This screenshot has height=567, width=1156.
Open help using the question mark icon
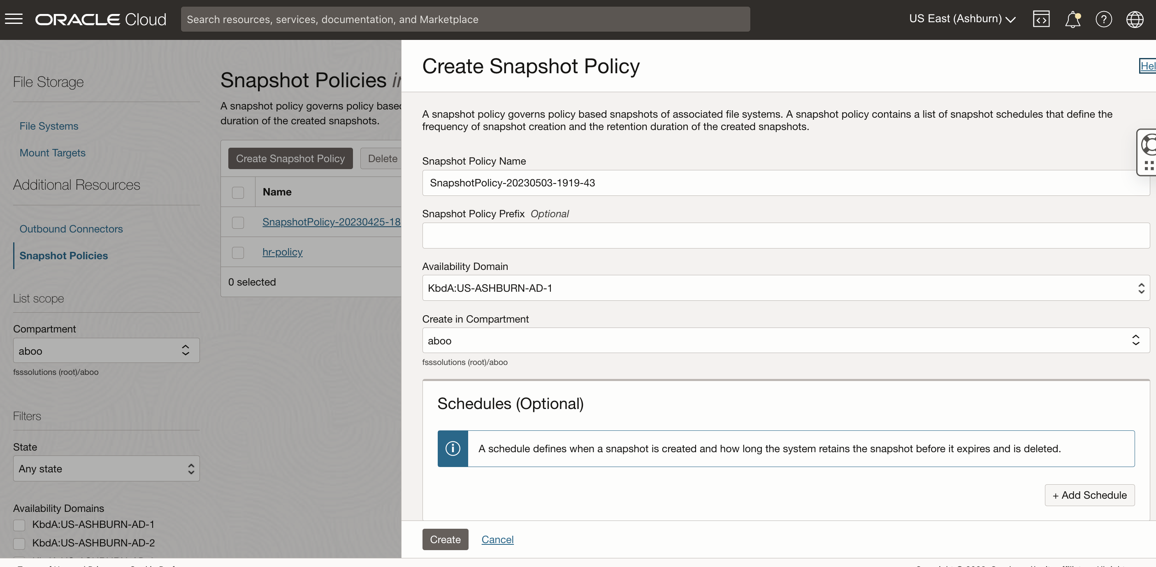[x=1104, y=19]
